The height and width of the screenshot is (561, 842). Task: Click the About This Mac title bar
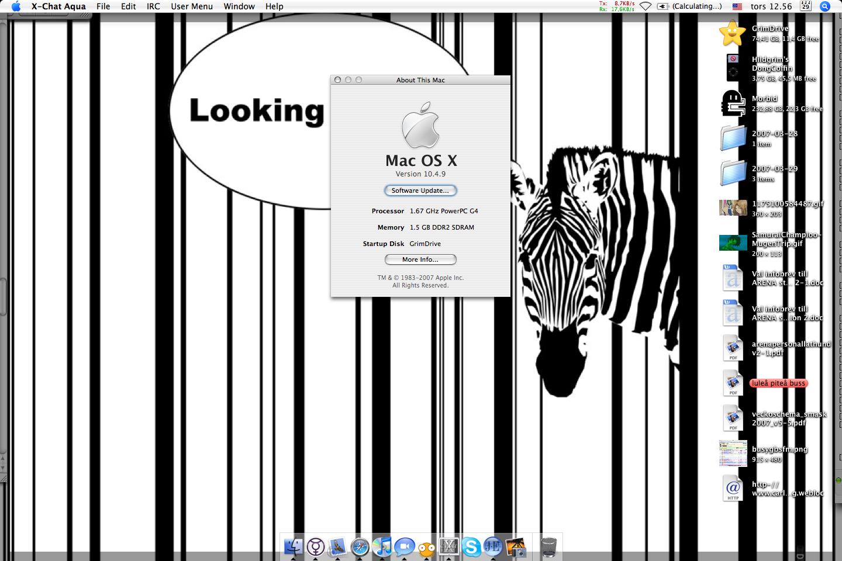(x=420, y=80)
